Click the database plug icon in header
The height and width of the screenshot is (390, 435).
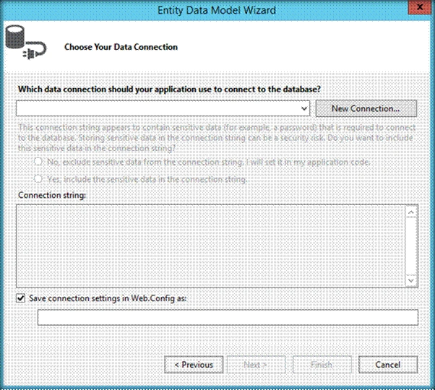pos(26,42)
